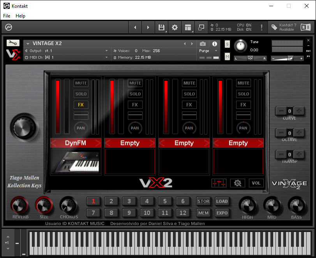Show instrument info with i icon

click(215, 44)
